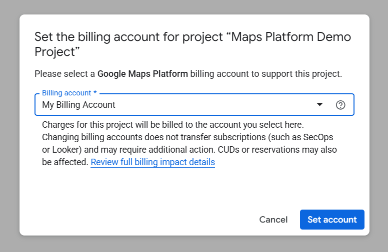Open Review full billing impact details link
Image resolution: width=388 pixels, height=252 pixels.
coord(152,162)
